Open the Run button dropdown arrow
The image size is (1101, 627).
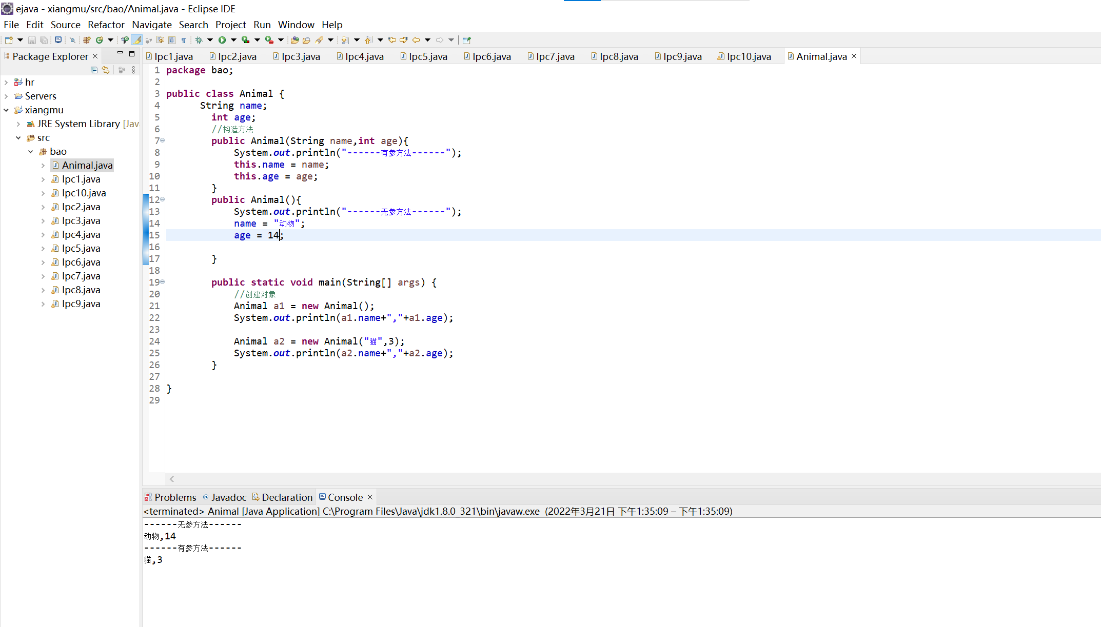pyautogui.click(x=233, y=40)
